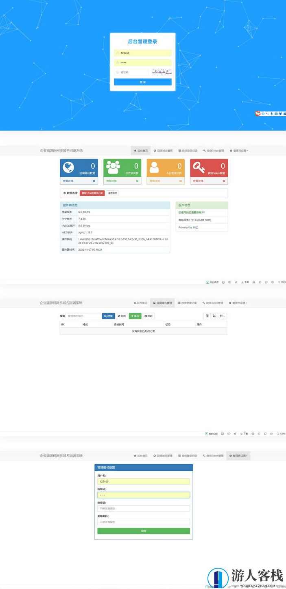Click the 刷新 refresh button

point(122,316)
